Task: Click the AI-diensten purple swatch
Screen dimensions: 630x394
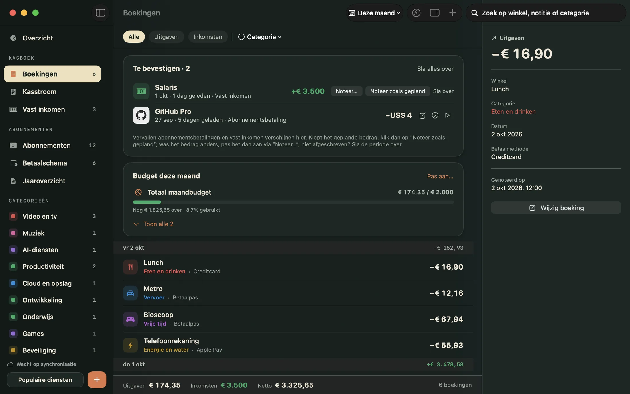Action: pyautogui.click(x=13, y=250)
